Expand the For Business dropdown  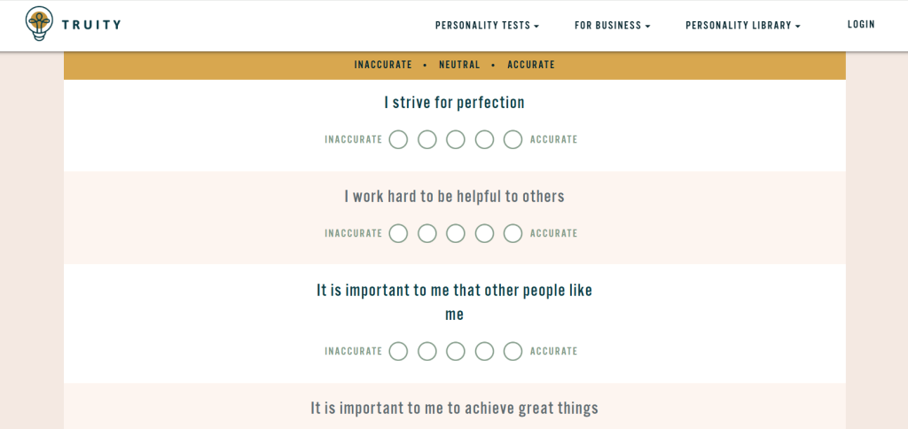[x=612, y=26]
